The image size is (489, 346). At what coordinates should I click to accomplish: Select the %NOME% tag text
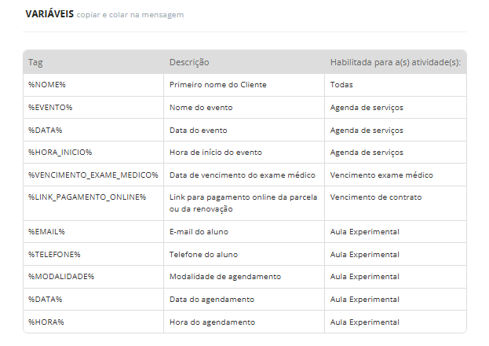point(47,85)
